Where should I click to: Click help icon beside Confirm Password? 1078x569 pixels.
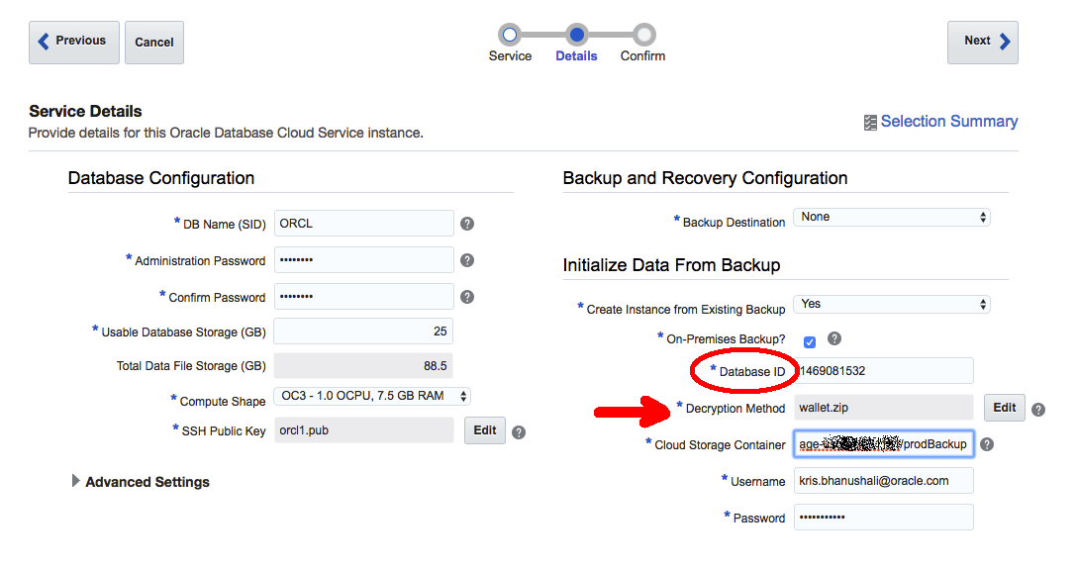pos(467,297)
